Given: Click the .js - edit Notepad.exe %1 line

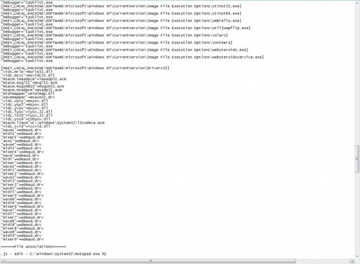Looking at the screenshot, I should [x=53, y=254].
